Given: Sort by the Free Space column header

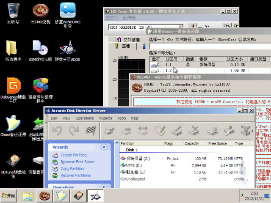Looking at the screenshot, I should point(220,143).
